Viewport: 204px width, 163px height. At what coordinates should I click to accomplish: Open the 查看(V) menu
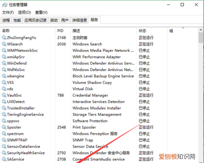[41, 13]
